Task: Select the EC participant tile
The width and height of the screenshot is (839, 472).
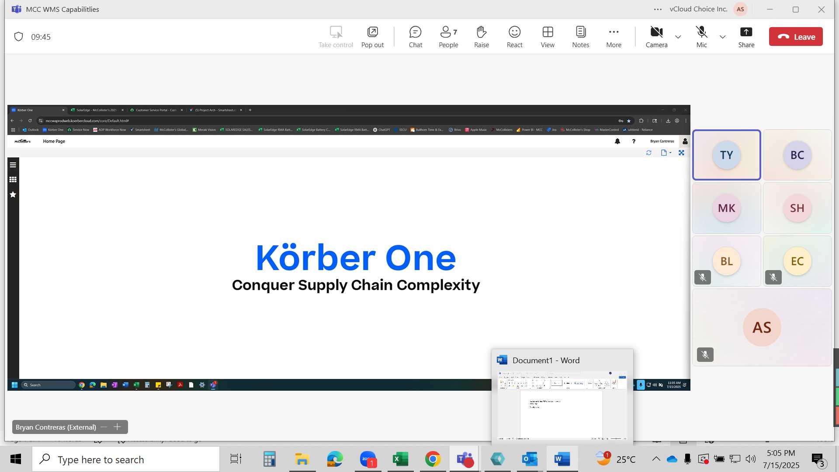Action: click(797, 261)
